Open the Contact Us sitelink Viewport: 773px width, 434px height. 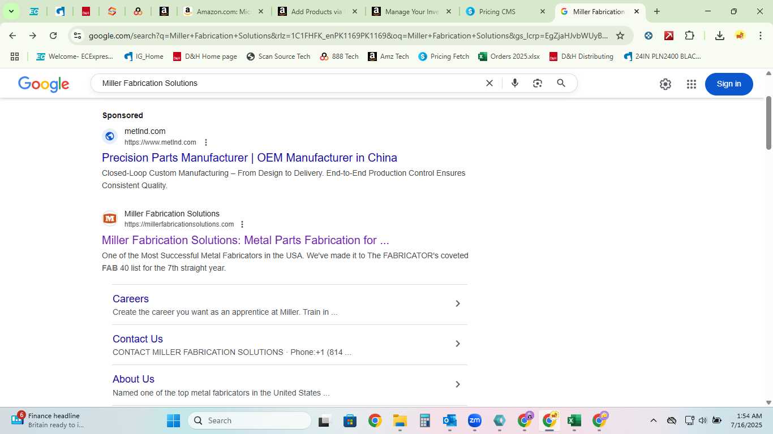pos(138,339)
